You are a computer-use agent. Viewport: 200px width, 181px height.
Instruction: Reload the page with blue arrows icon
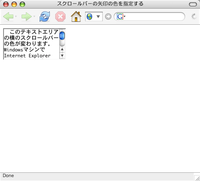pyautogui.click(x=45, y=16)
